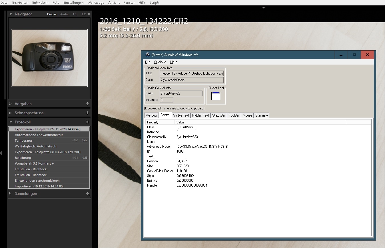Collapse the Protokoll panel
Image resolution: width=385 pixels, height=248 pixels.
click(x=11, y=122)
